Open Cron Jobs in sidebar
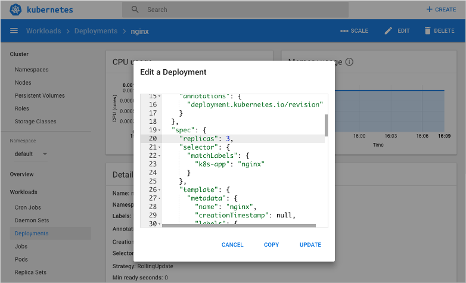The height and width of the screenshot is (283, 466). click(x=27, y=207)
